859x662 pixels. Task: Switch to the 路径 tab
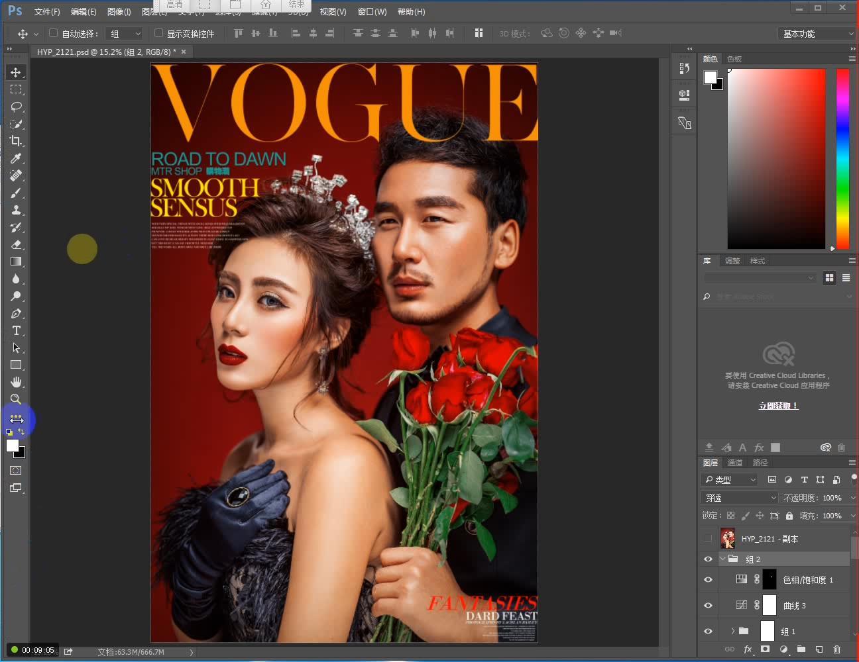click(760, 463)
